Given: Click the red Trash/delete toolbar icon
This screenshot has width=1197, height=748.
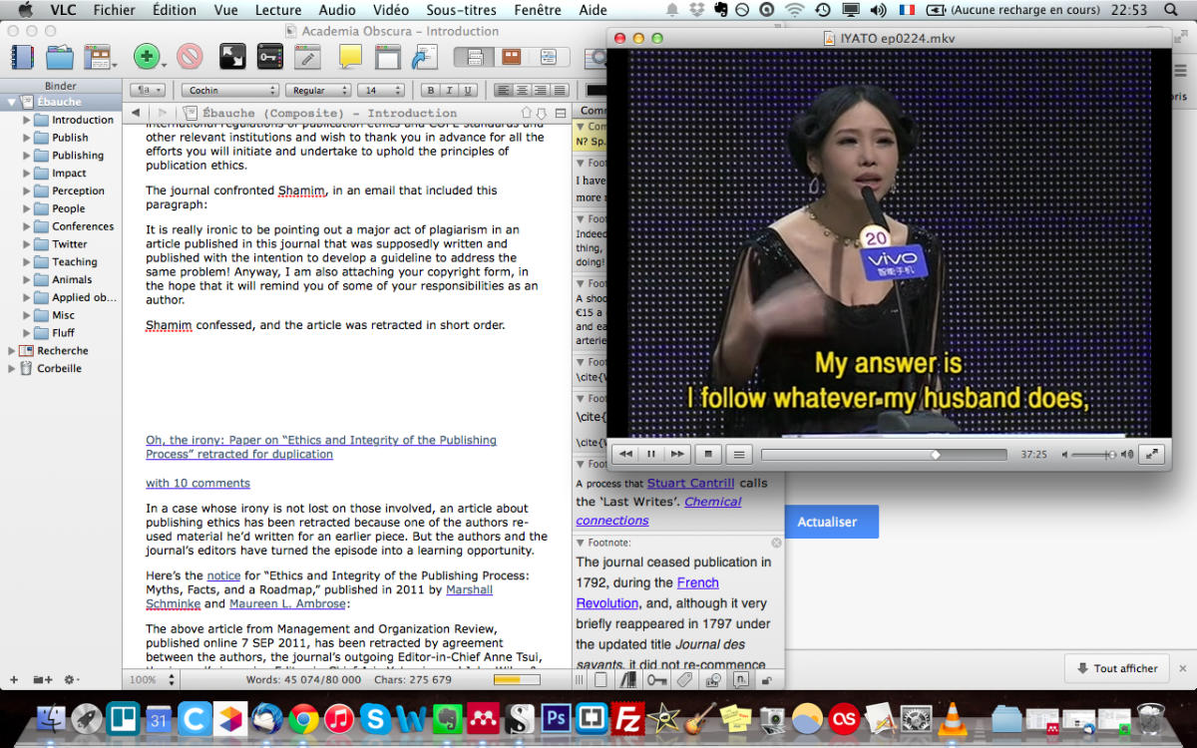Looking at the screenshot, I should pyautogui.click(x=190, y=57).
